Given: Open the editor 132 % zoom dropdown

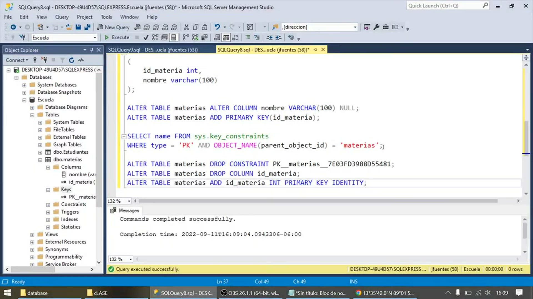Looking at the screenshot, I should (x=129, y=201).
